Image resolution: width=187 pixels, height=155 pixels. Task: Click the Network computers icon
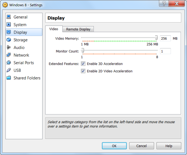tap(9, 55)
